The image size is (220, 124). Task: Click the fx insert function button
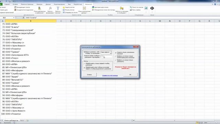tap(23, 18)
